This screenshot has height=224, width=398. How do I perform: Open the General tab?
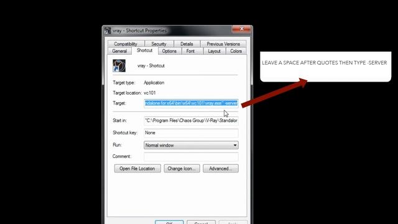pos(119,51)
